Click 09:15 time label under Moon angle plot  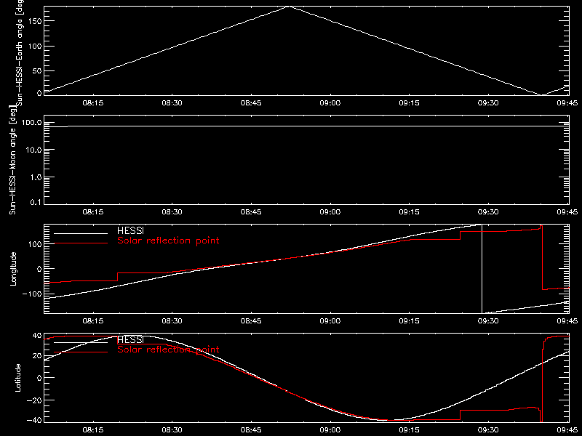click(409, 212)
